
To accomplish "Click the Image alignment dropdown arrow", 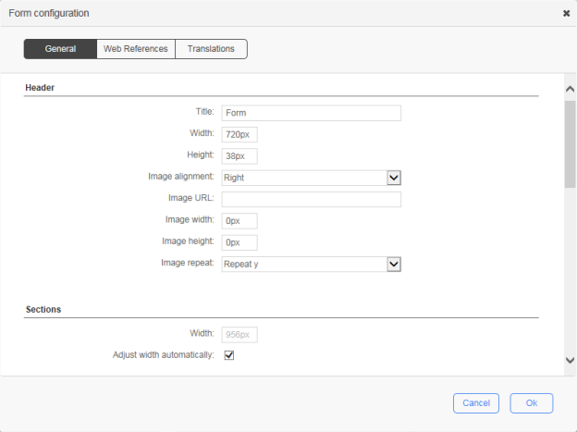I will tap(393, 178).
